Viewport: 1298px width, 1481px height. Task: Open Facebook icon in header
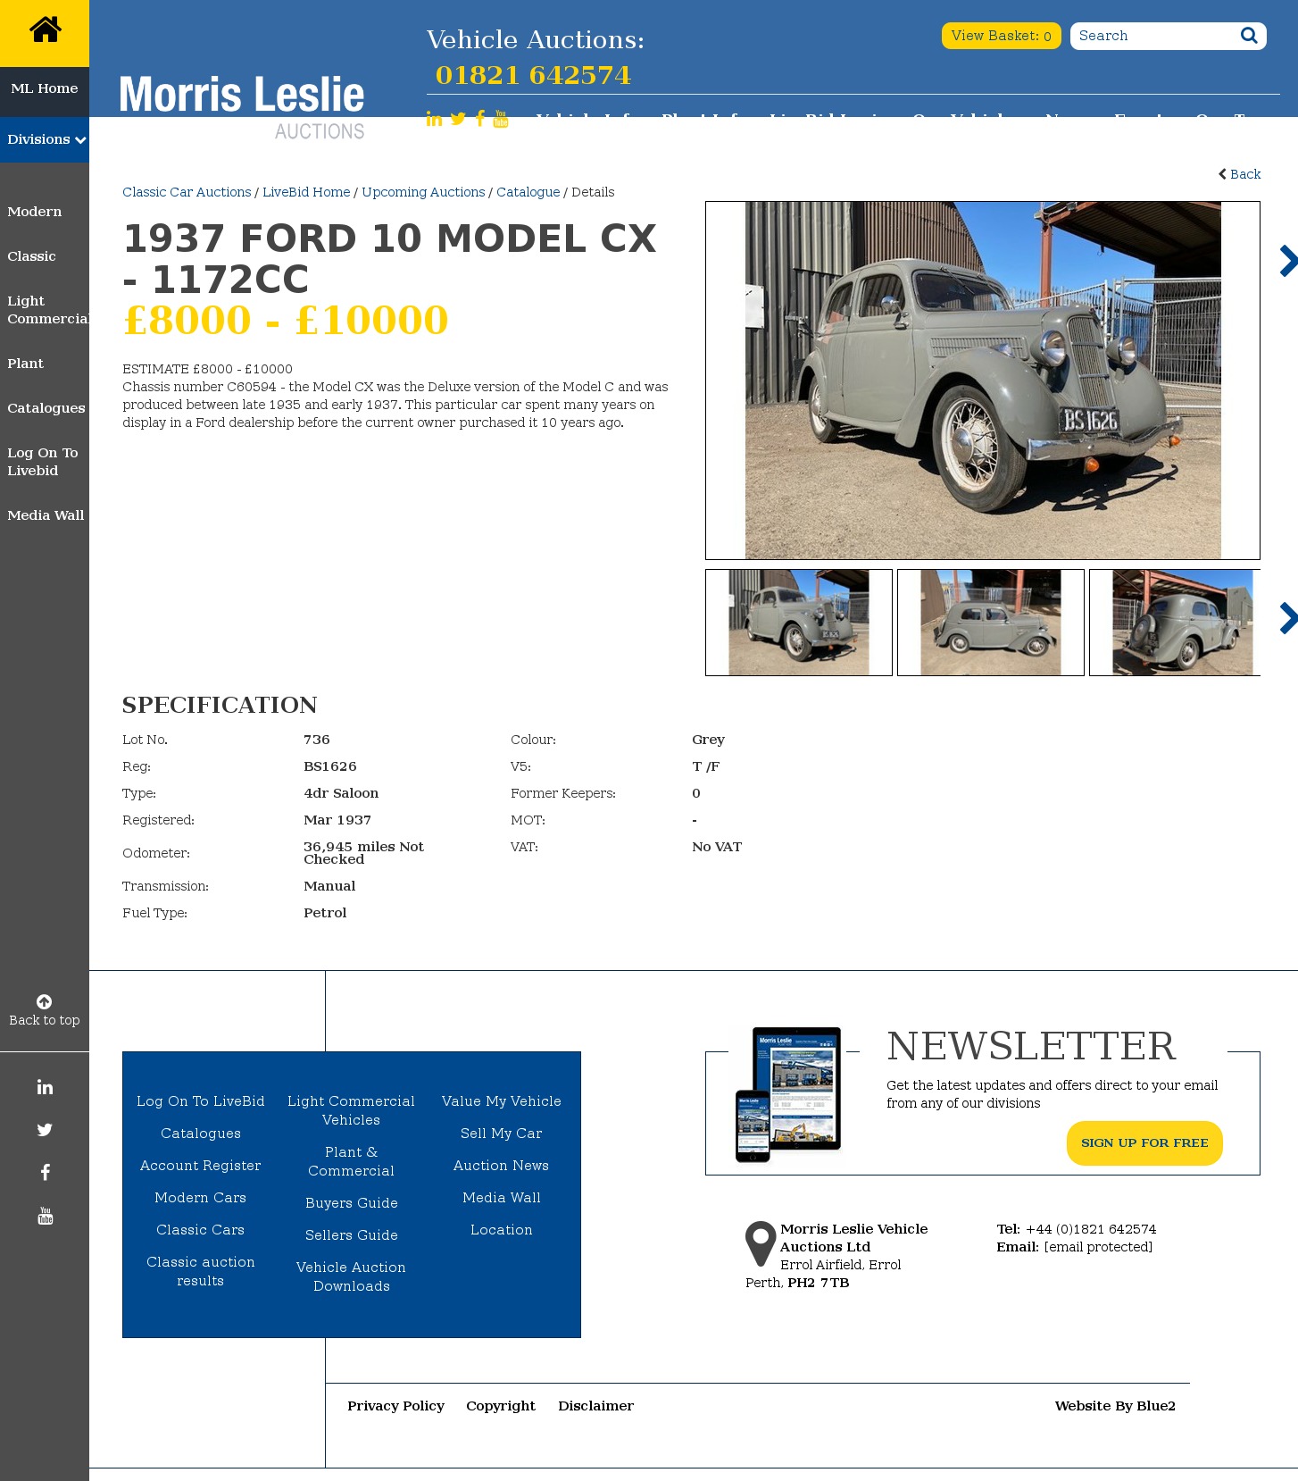click(x=480, y=119)
